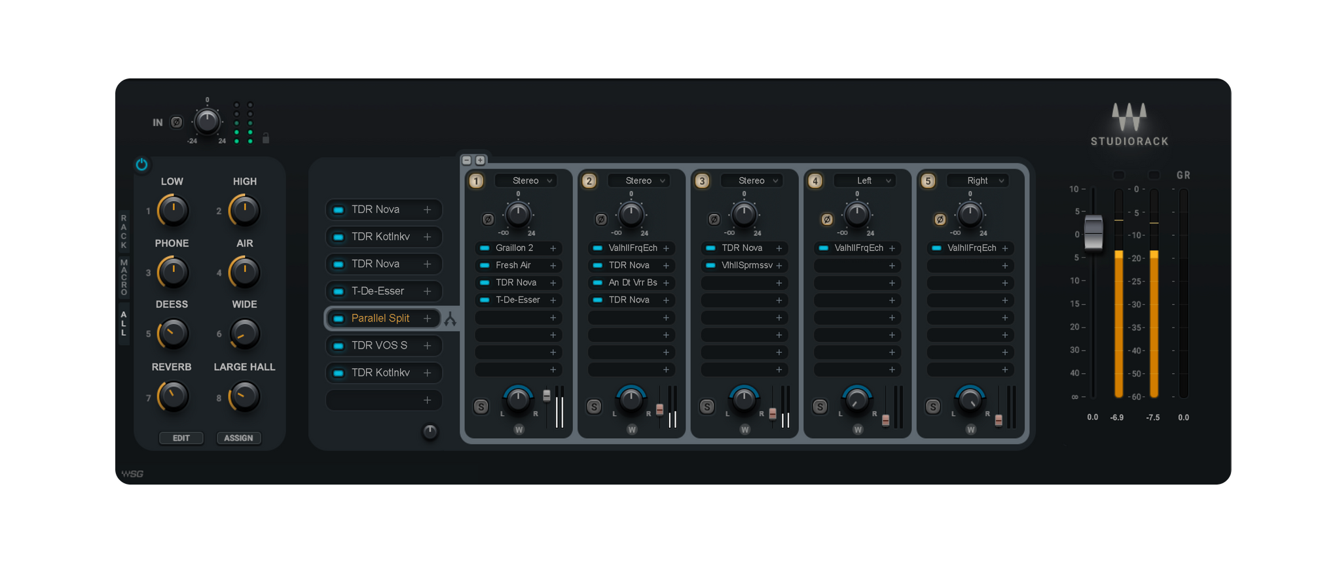Image resolution: width=1341 pixels, height=563 pixels.
Task: Open An Dt Vrr Bs in chain 2
Action: 633,282
